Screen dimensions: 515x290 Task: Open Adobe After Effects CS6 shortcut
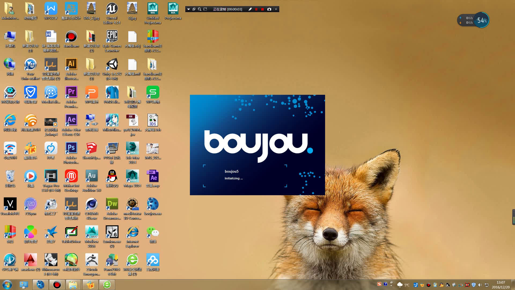[71, 125]
